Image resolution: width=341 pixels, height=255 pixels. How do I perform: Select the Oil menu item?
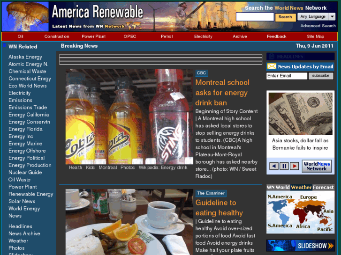[21, 36]
